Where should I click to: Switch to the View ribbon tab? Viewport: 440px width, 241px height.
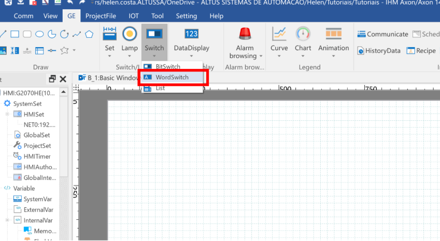click(x=50, y=16)
